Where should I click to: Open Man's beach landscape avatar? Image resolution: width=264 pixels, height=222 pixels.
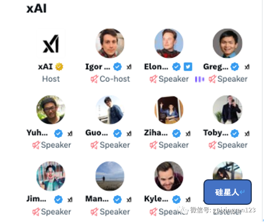click(x=110, y=176)
